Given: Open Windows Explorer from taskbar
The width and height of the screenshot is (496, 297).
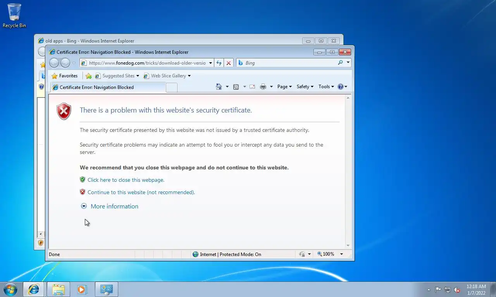Looking at the screenshot, I should [x=59, y=289].
